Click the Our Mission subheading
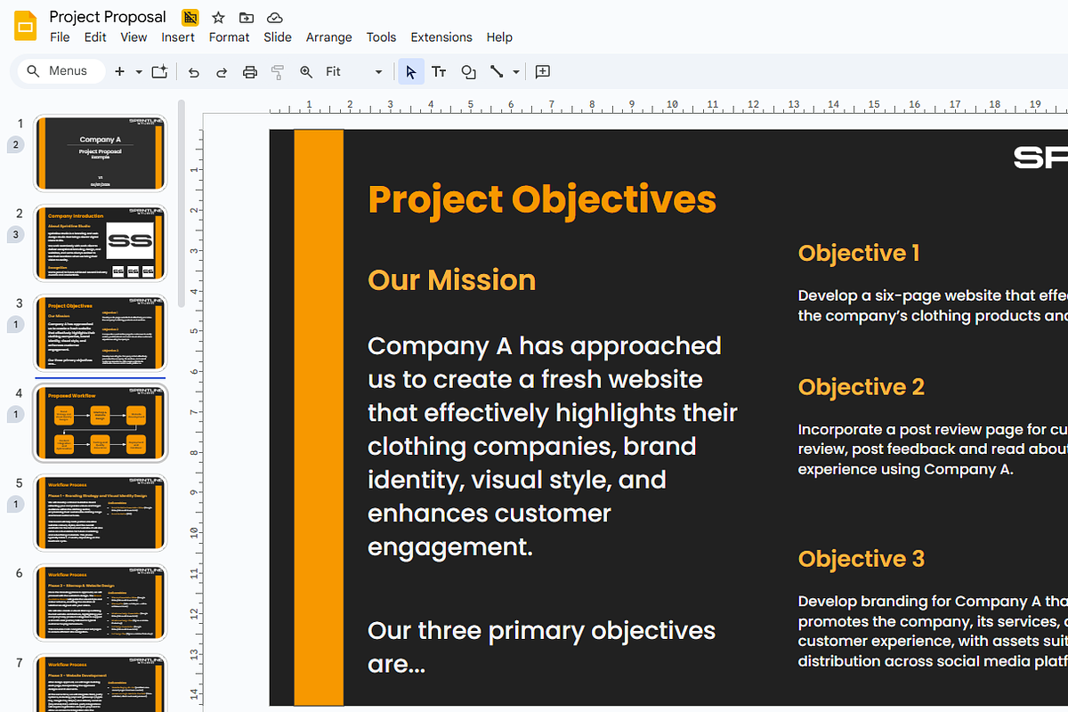The width and height of the screenshot is (1068, 712). (x=452, y=280)
